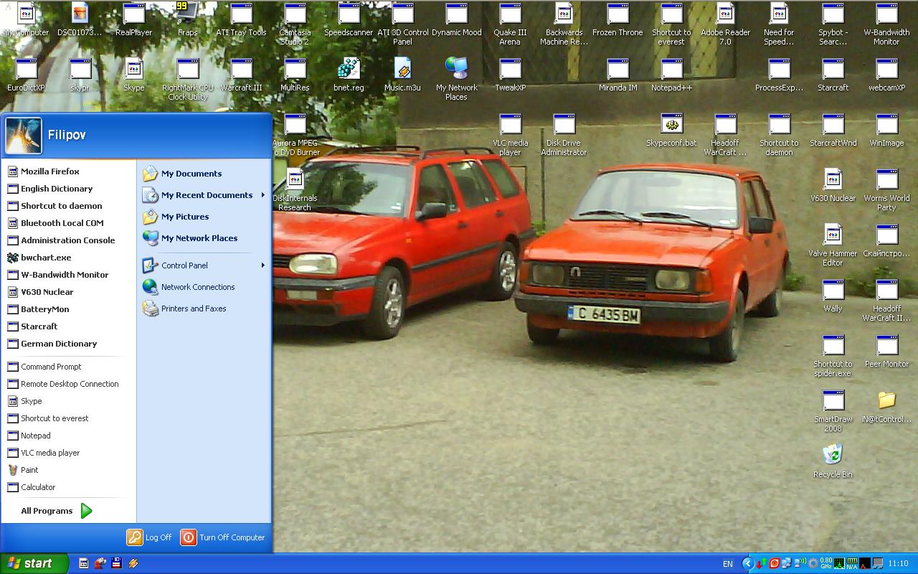Select WinImage desktop icon
The width and height of the screenshot is (918, 574).
887,131
